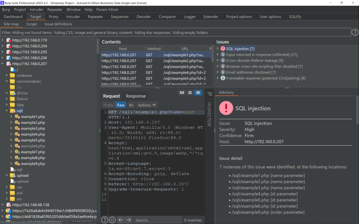Click the codeexec folder icon
359x224 pixels.
coord(12,76)
